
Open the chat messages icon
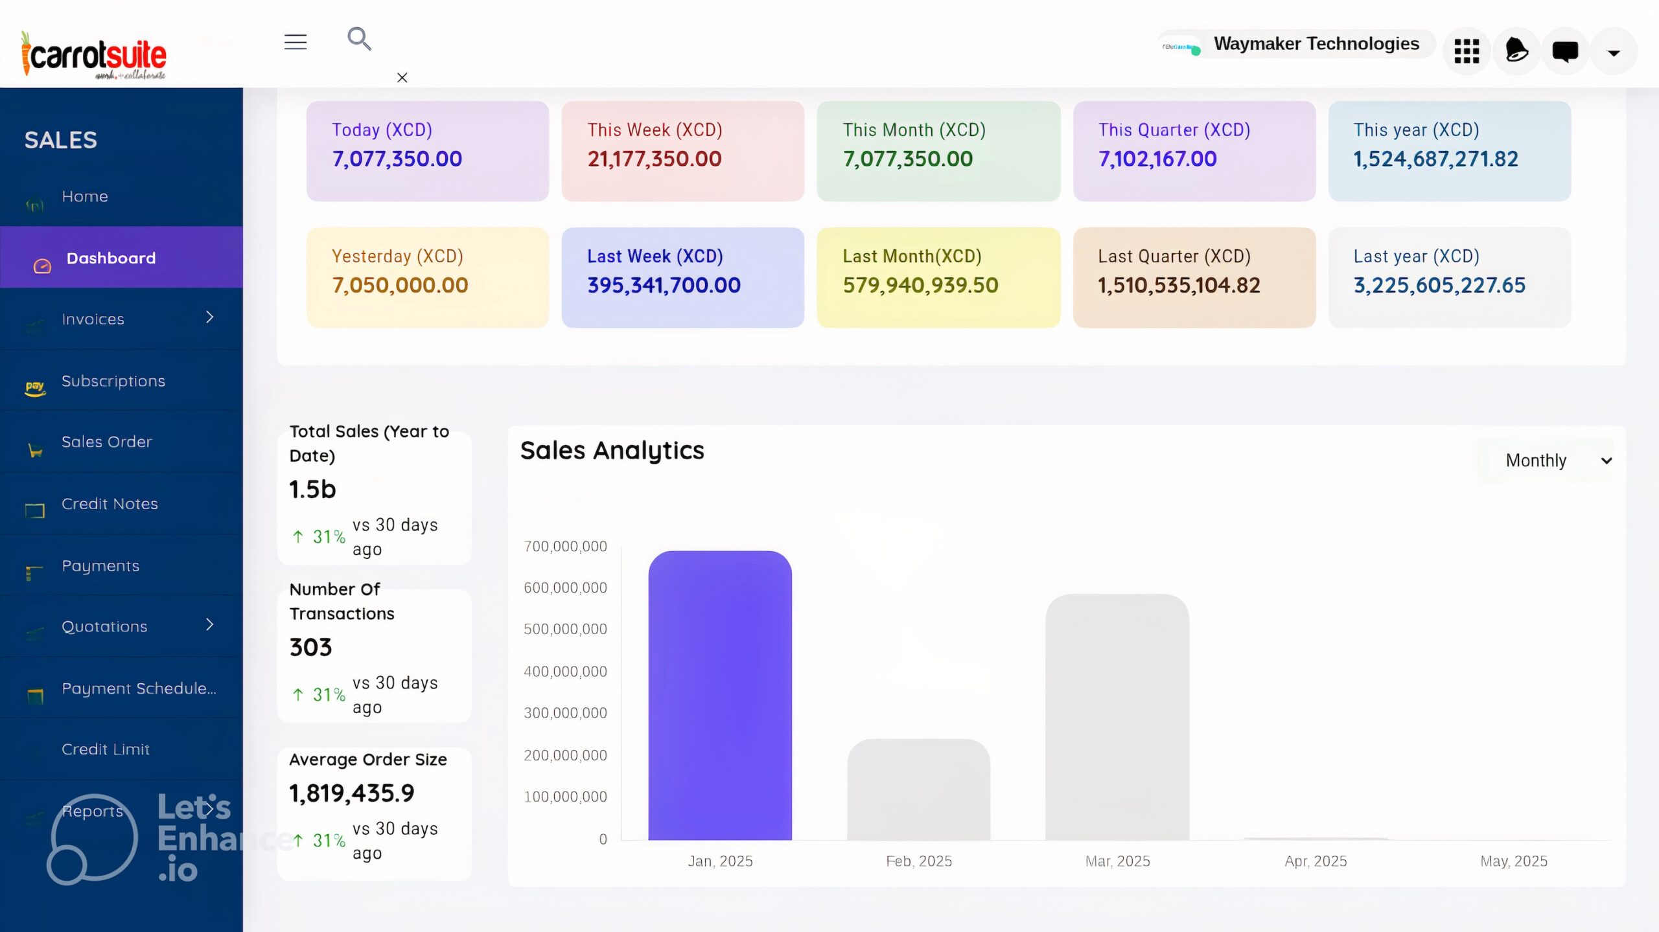click(1565, 51)
